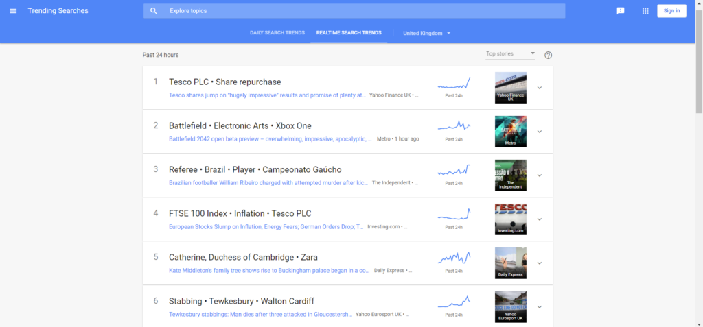This screenshot has height=327, width=703.
Task: Click Catherine, Duchess of Cambridge • Zara title
Action: point(244,258)
